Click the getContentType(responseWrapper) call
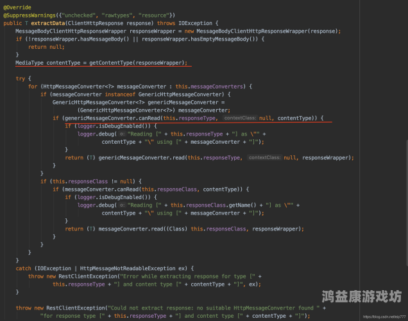This screenshot has height=321, width=408. pos(137,63)
